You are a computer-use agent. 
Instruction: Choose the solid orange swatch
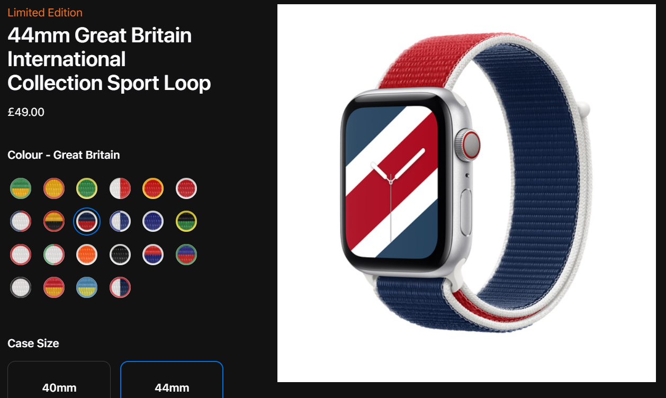(87, 255)
